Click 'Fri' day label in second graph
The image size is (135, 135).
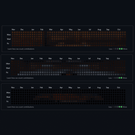pyautogui.click(x=7, y=72)
